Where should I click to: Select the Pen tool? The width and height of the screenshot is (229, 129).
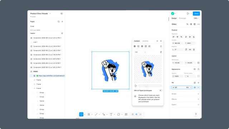click(x=104, y=114)
